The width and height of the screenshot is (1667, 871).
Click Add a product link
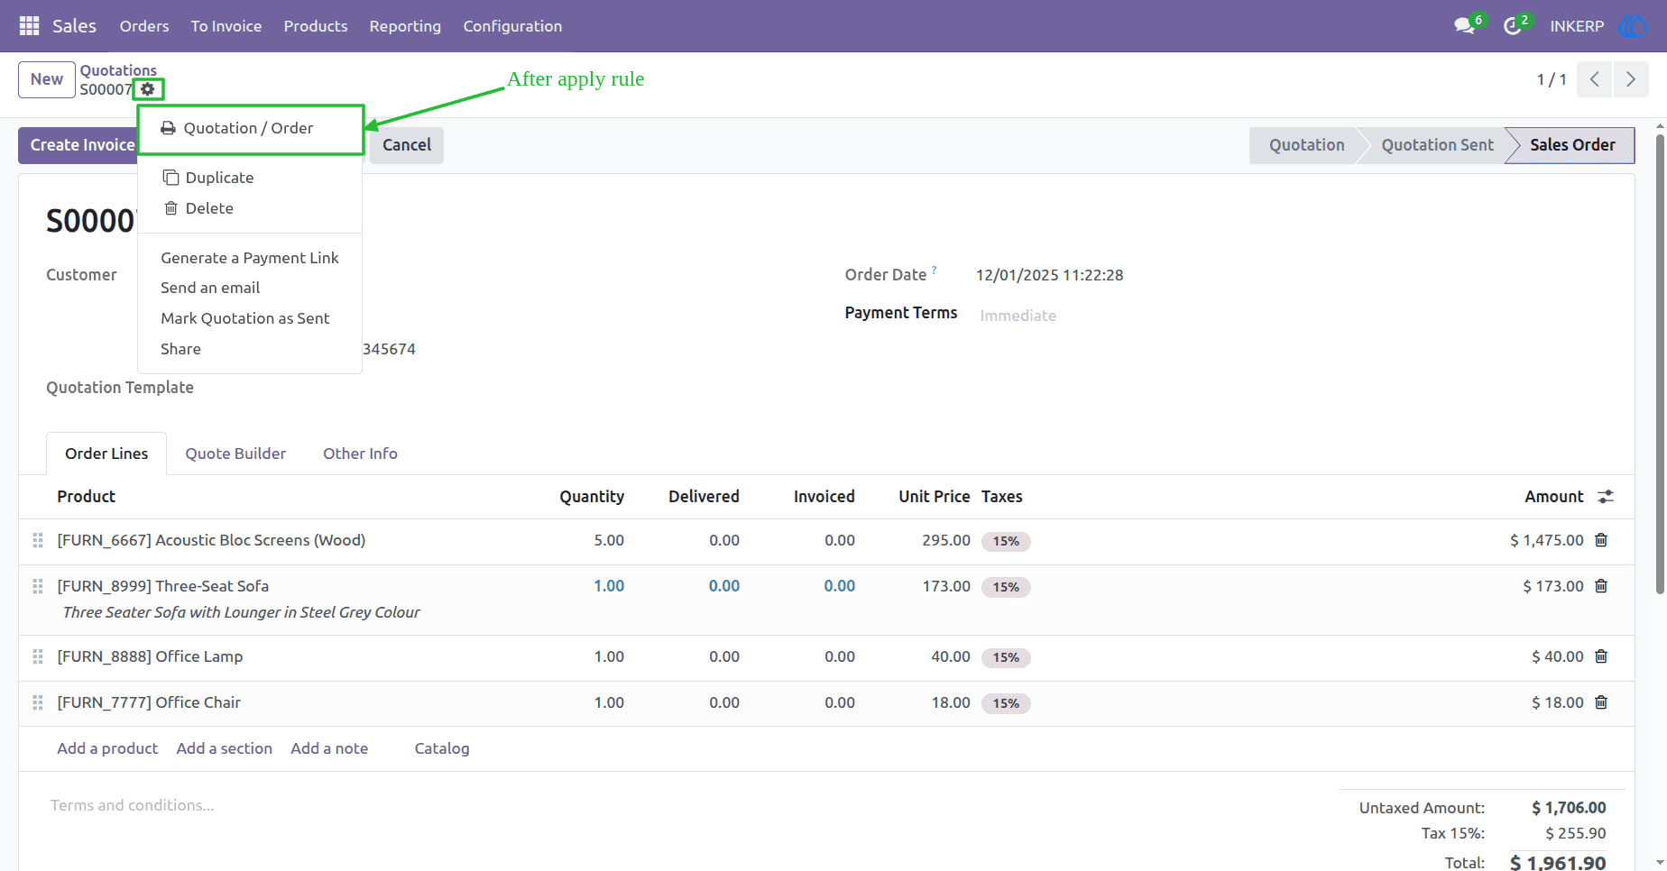coord(107,748)
